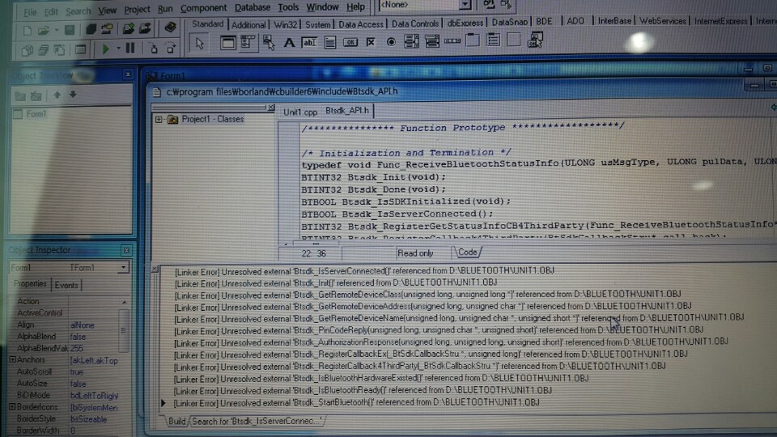Expand the Anchors property in Object Inspector
This screenshot has width=777, height=437.
coord(13,359)
